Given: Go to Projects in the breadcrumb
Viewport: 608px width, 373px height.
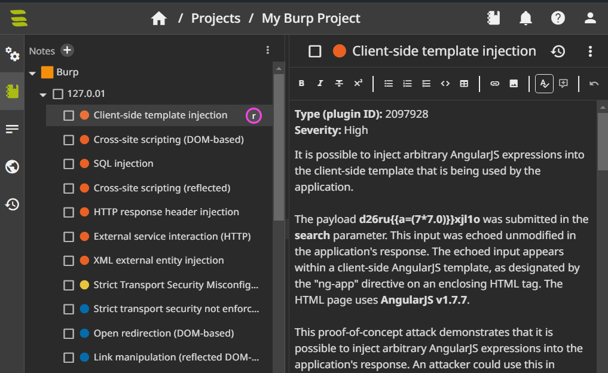Looking at the screenshot, I should pyautogui.click(x=216, y=18).
